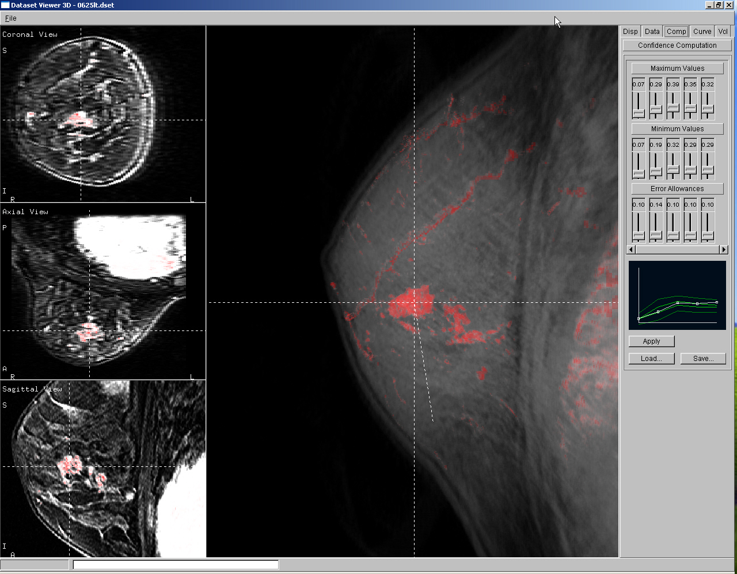737x574 pixels.
Task: Close the Dataset Viewer 3D window
Action: [729, 5]
